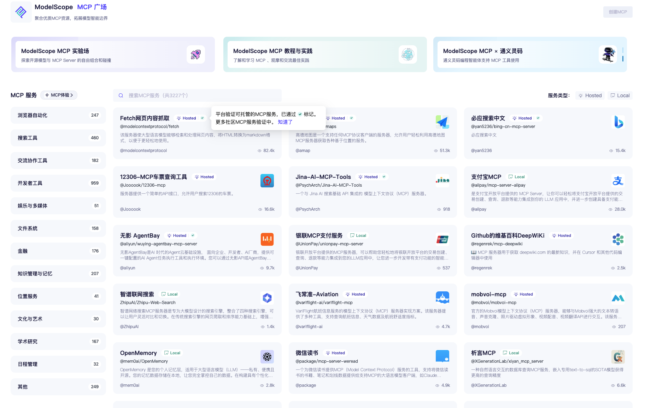
Task: Open the MCP体验 chevron button
Action: [59, 95]
